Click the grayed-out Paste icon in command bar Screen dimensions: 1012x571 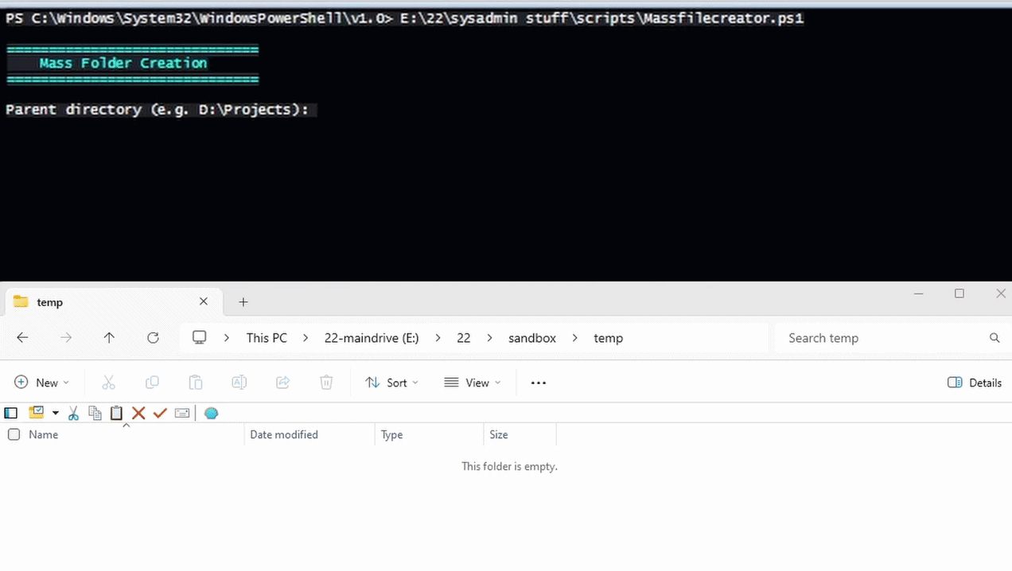pyautogui.click(x=196, y=383)
